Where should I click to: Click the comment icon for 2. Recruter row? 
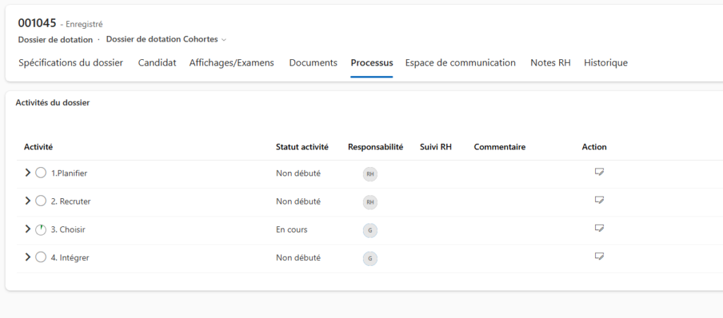(599, 200)
